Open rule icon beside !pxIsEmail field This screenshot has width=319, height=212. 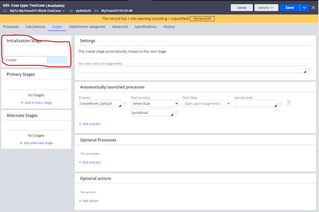point(177,113)
